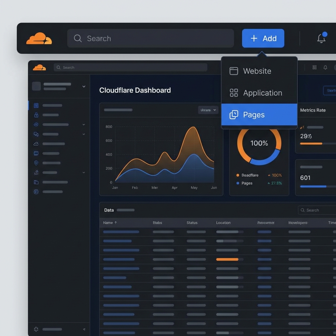Select Pages from the Add menu
336x336 pixels.
coord(254,115)
